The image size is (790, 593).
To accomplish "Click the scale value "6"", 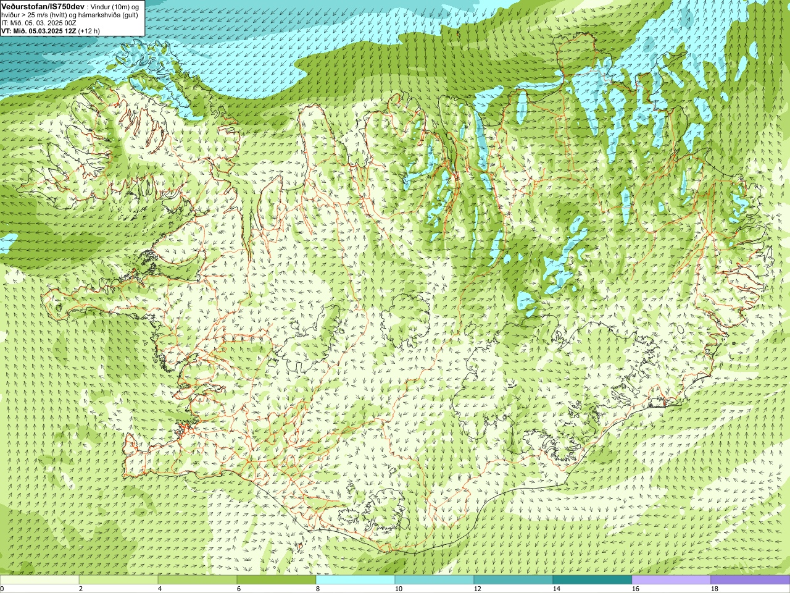I will 239,589.
